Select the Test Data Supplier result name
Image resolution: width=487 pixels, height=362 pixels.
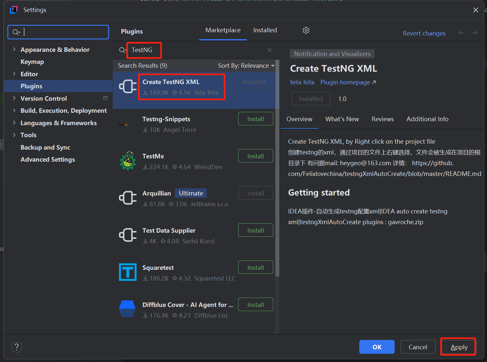tap(169, 231)
